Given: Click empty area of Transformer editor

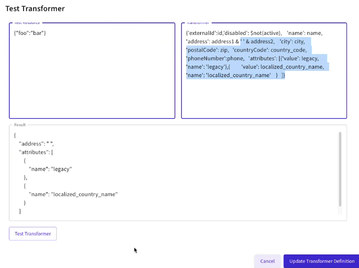Looking at the screenshot, I should click(x=263, y=99).
